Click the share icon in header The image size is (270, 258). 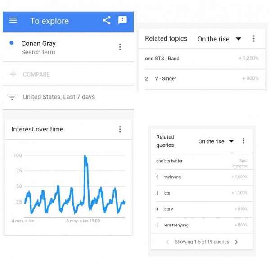(107, 20)
